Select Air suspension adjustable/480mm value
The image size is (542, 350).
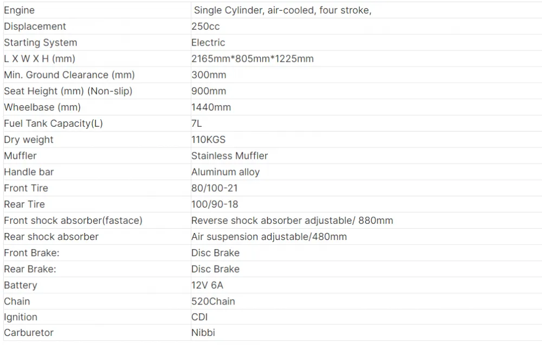coord(269,237)
